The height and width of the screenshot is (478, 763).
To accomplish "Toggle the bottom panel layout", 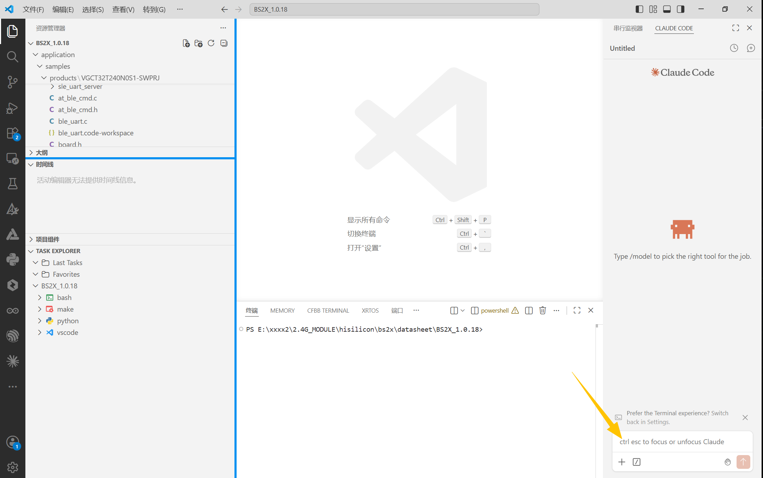I will click(x=667, y=9).
